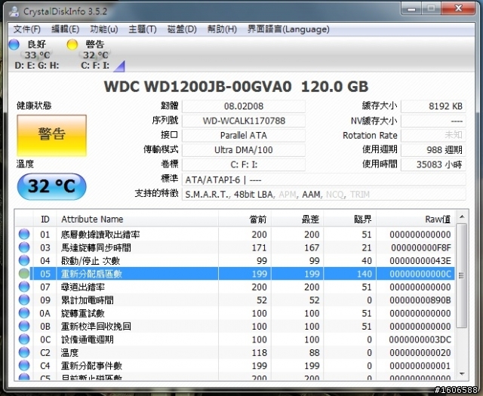The height and width of the screenshot is (396, 483).
Task: Open the 文件(F) menu
Action: click(x=27, y=29)
